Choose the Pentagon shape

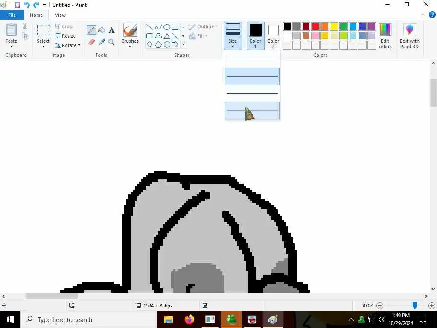[x=158, y=44]
